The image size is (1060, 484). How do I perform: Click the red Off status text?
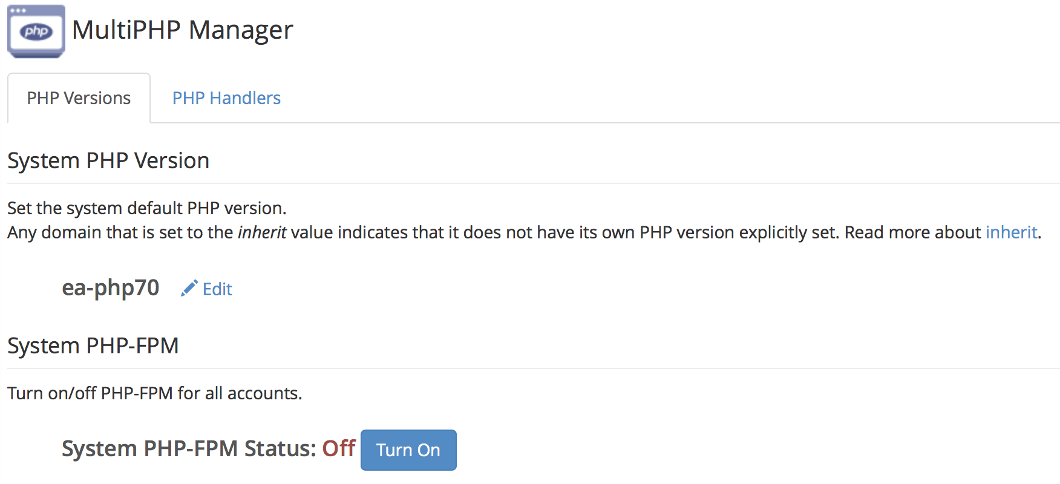pyautogui.click(x=339, y=449)
